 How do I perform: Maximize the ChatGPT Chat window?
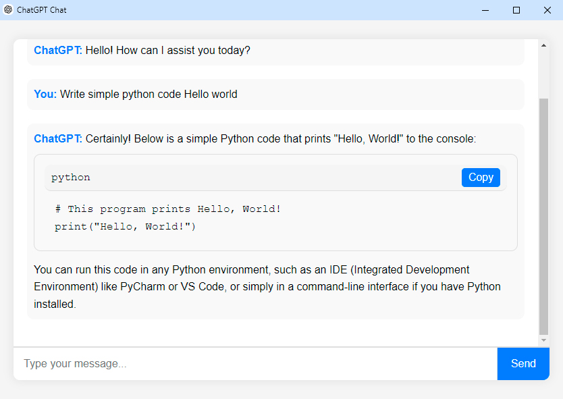pos(516,10)
